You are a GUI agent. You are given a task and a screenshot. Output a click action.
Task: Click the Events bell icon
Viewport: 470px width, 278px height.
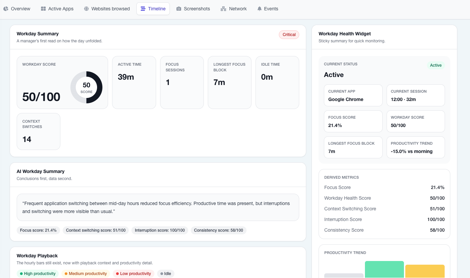[260, 9]
